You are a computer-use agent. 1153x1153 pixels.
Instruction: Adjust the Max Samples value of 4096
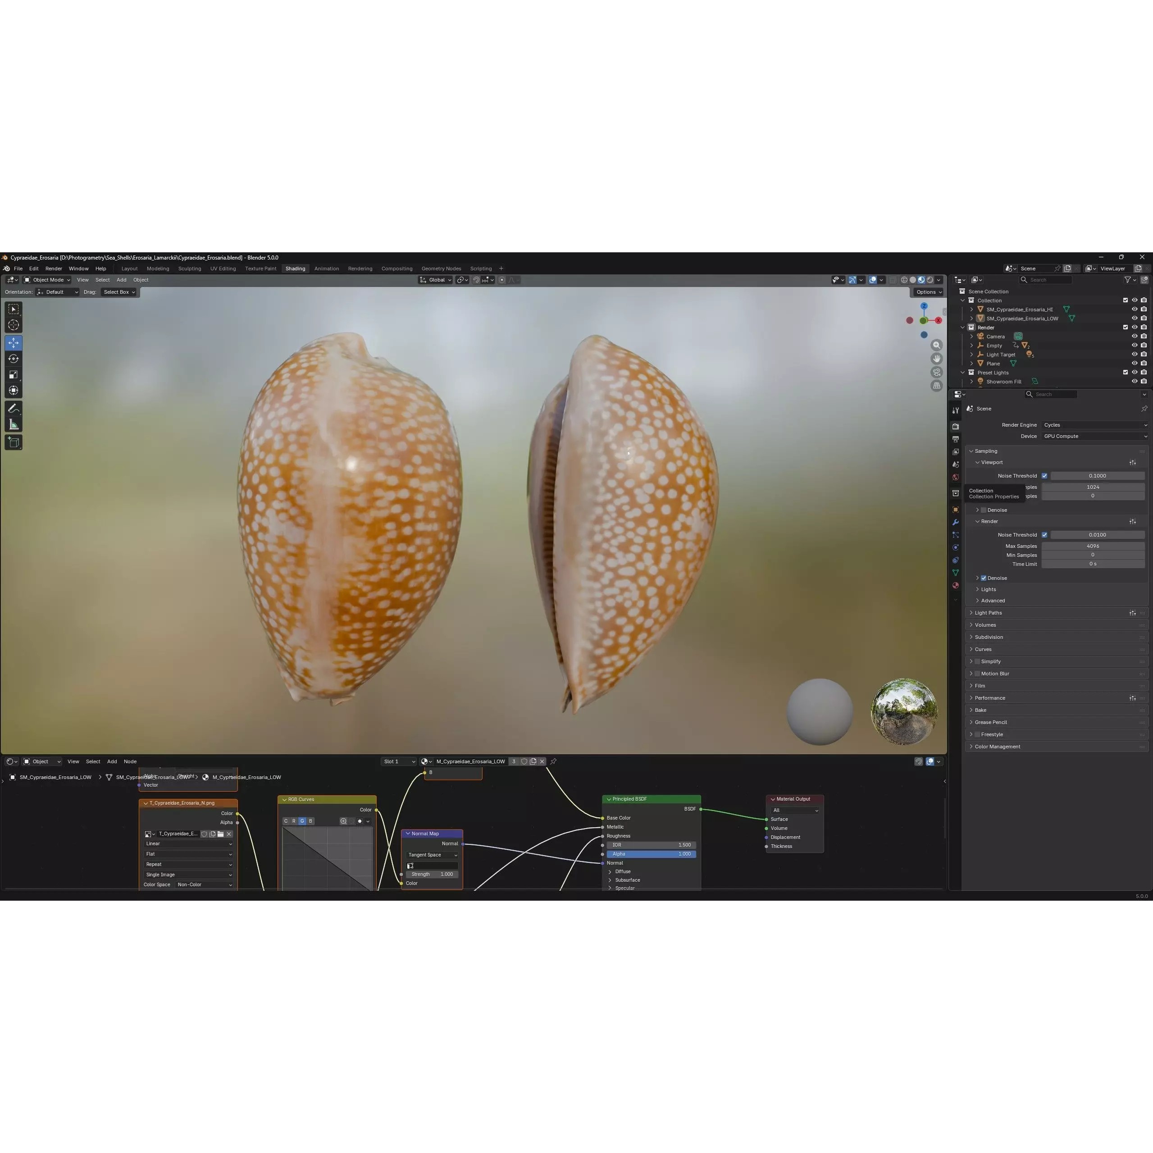tap(1093, 546)
